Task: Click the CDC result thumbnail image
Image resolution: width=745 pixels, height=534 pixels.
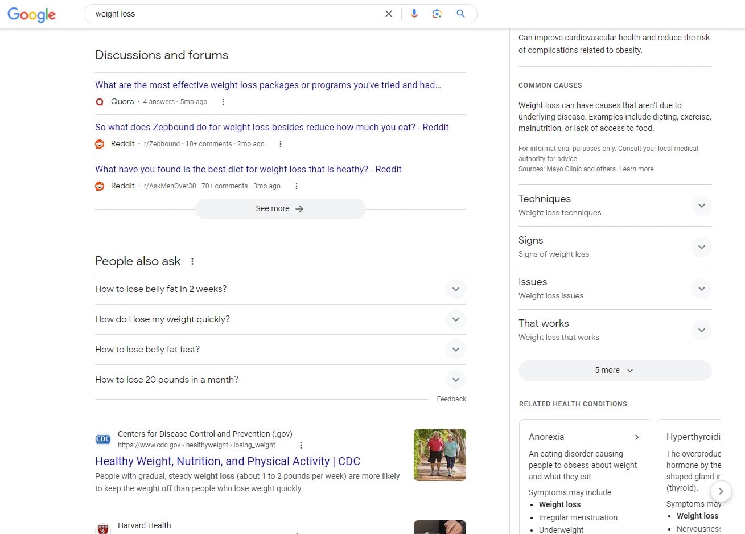Action: pos(439,454)
